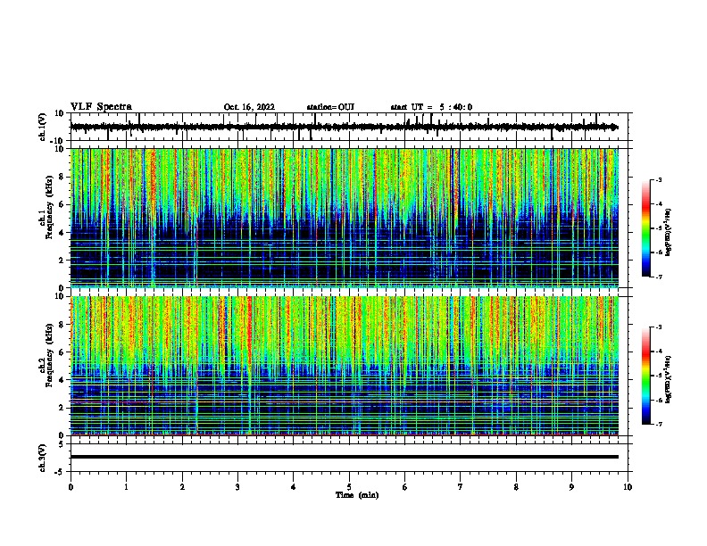Viewport: 707px width, 546px height.
Task: Click the ch.3 flat black signal line
Action: click(344, 457)
